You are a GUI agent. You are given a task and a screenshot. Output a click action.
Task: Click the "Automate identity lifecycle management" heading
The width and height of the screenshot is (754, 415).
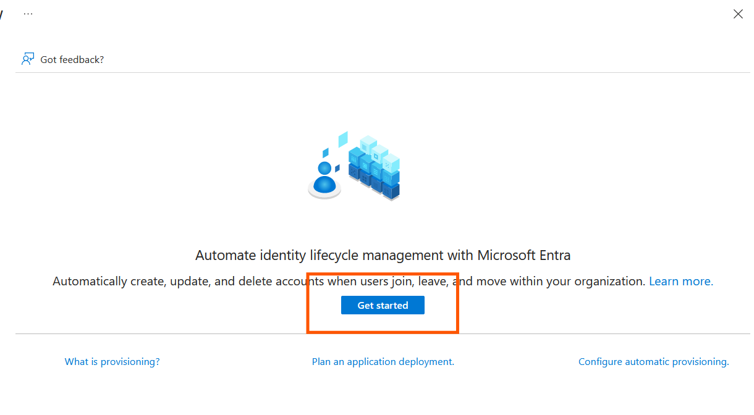click(x=334, y=255)
